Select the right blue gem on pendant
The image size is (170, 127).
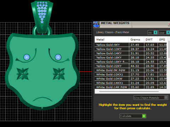(x=58, y=57)
